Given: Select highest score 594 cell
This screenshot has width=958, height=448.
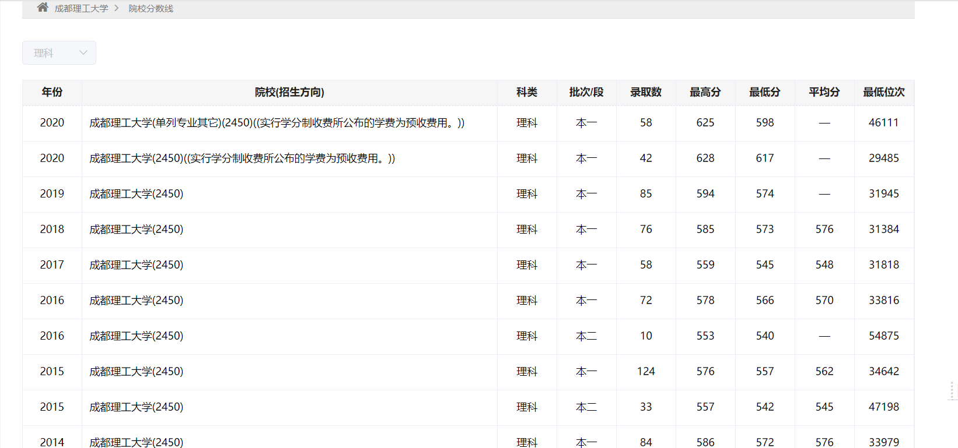Looking at the screenshot, I should click(x=705, y=194).
